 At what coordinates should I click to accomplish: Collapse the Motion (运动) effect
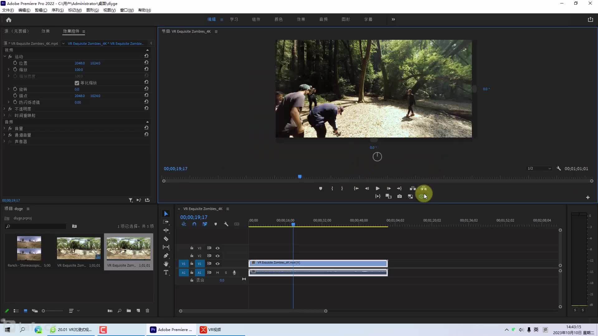(5, 57)
